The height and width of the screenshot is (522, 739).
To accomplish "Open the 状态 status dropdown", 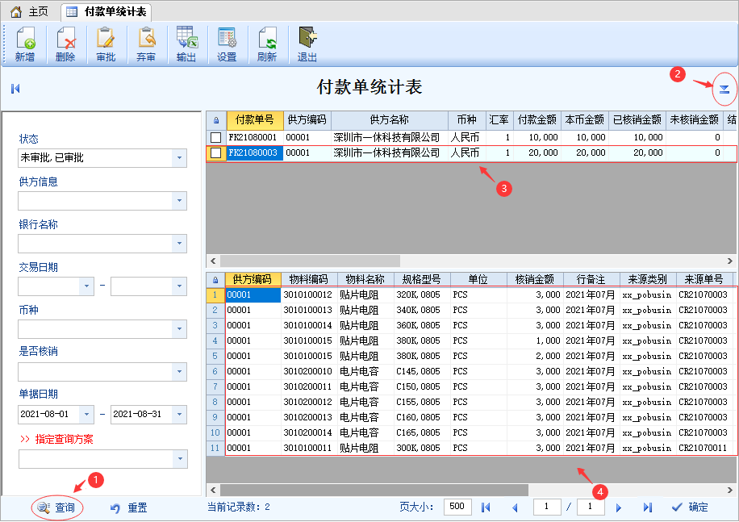I will click(x=179, y=158).
